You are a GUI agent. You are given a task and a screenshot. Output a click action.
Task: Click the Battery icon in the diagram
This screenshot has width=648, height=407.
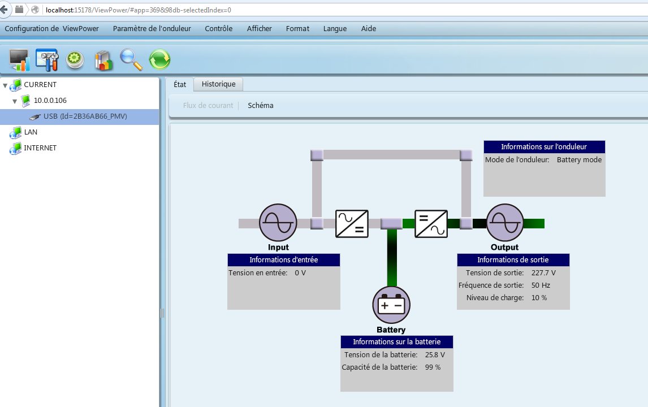[391, 305]
